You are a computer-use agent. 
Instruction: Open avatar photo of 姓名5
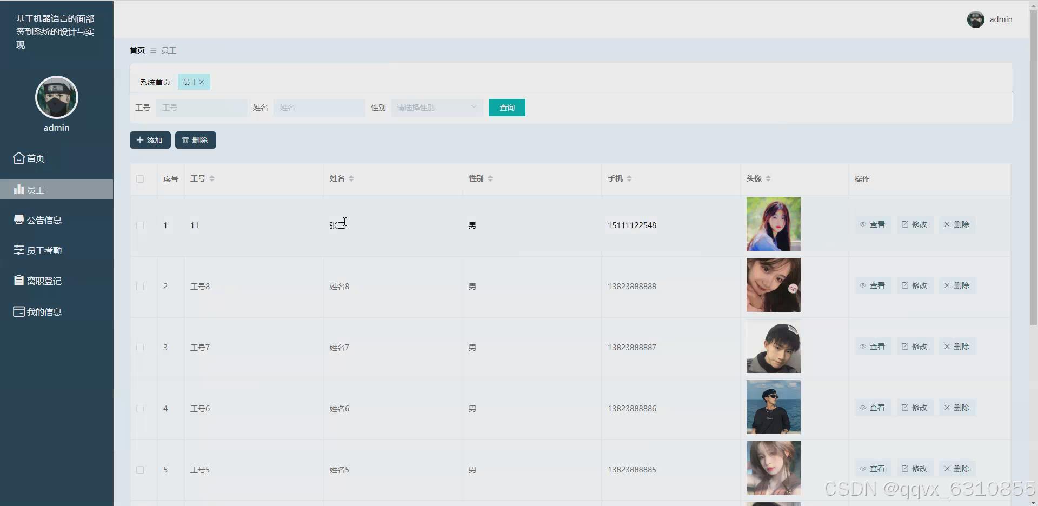pyautogui.click(x=774, y=468)
